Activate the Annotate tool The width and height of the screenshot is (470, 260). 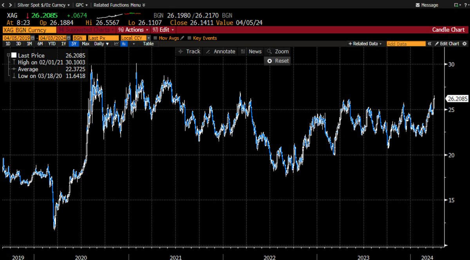[x=221, y=51]
